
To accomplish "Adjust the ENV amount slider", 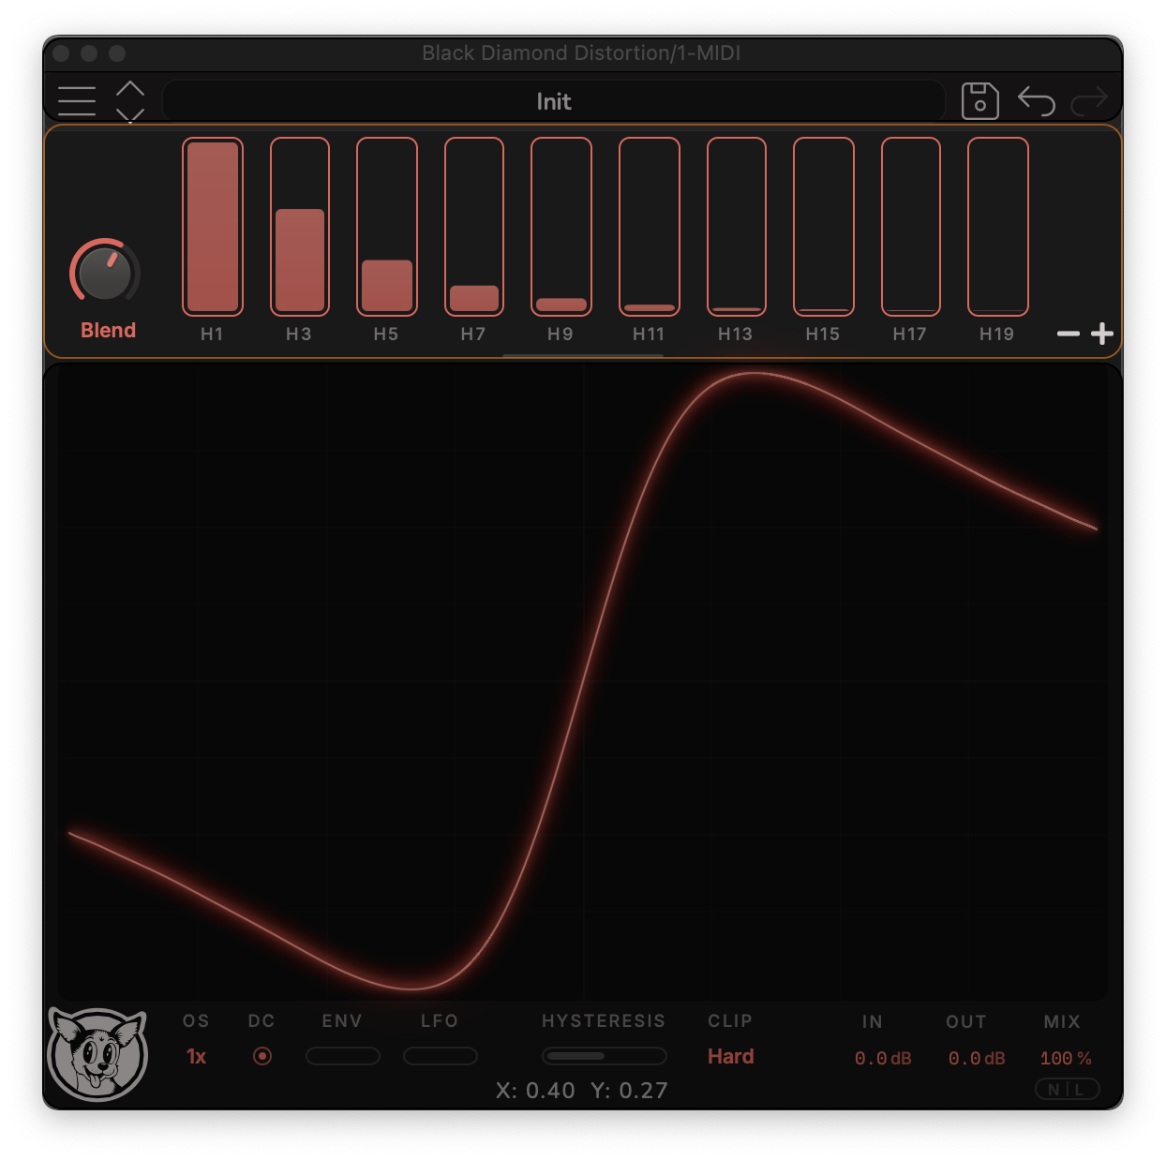I will tap(343, 1056).
